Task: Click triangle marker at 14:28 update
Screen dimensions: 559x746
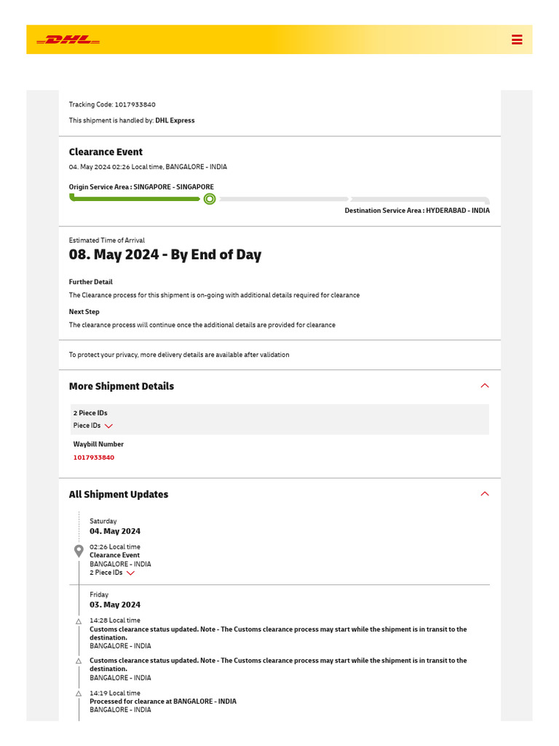Action: 79,621
